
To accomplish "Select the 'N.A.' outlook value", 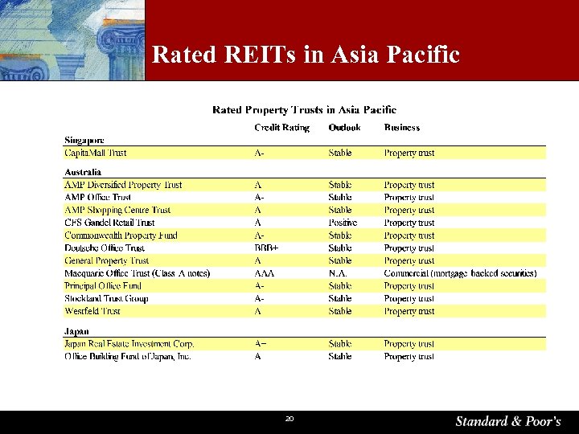I will [x=338, y=273].
